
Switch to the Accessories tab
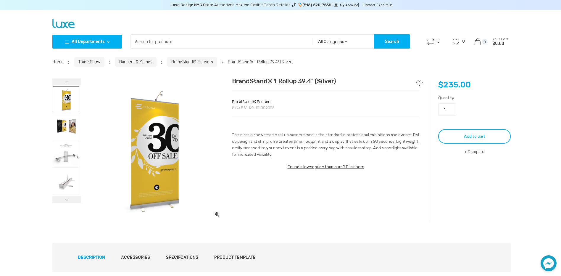point(136,257)
